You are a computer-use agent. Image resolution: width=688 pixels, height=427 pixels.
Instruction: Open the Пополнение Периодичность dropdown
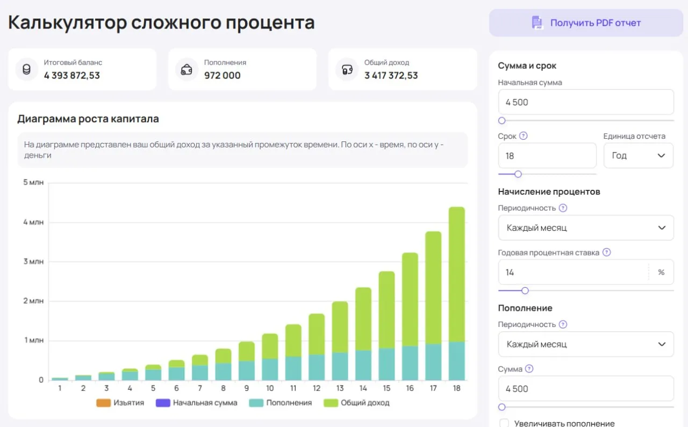point(586,344)
